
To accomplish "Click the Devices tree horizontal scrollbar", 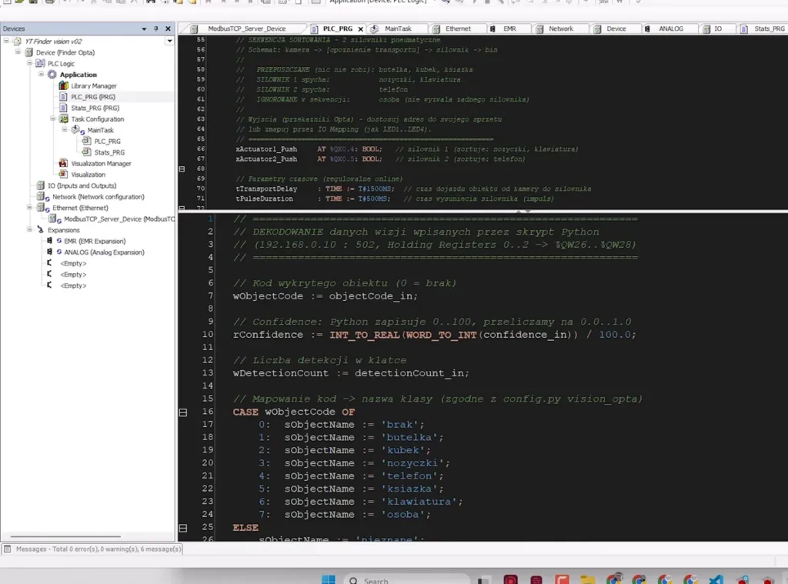I will (65, 536).
